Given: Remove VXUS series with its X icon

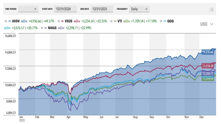Looking at the screenshot, I should click(x=59, y=21).
